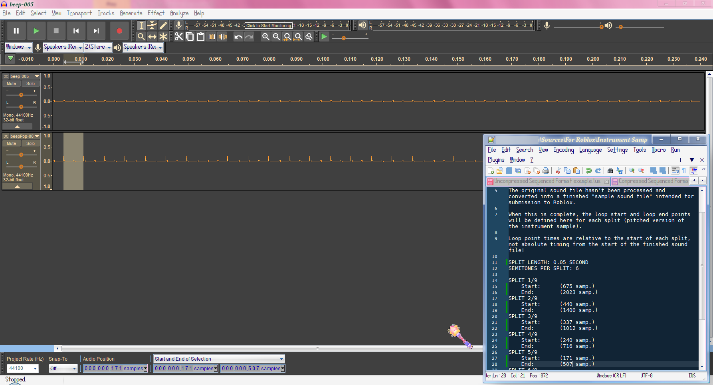Open the Snap-To dropdown set to Off

63,369
